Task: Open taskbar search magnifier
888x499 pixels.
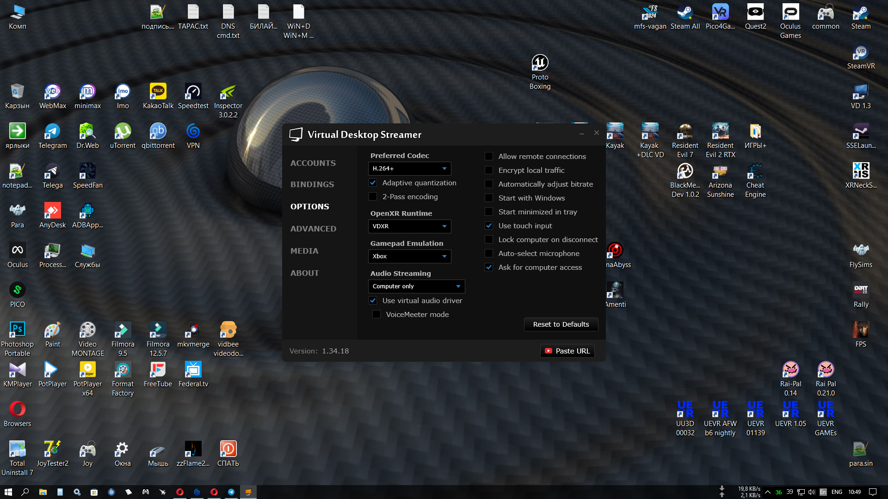Action: click(x=25, y=492)
